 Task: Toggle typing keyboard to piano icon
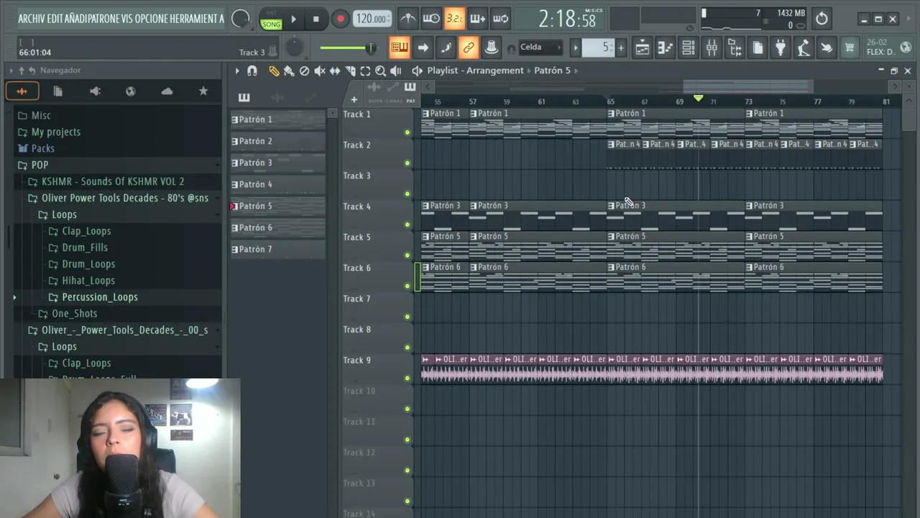click(x=400, y=47)
